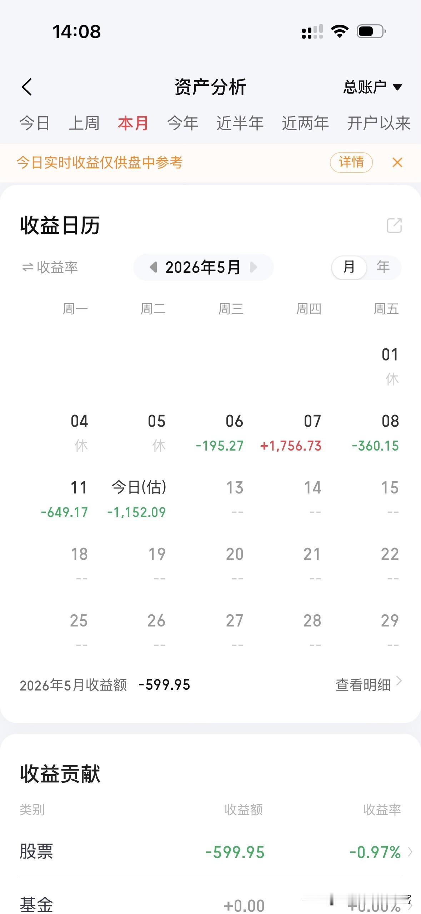This screenshot has height=914, width=421.
Task: Tap the cellular signal icon
Action: tap(312, 31)
